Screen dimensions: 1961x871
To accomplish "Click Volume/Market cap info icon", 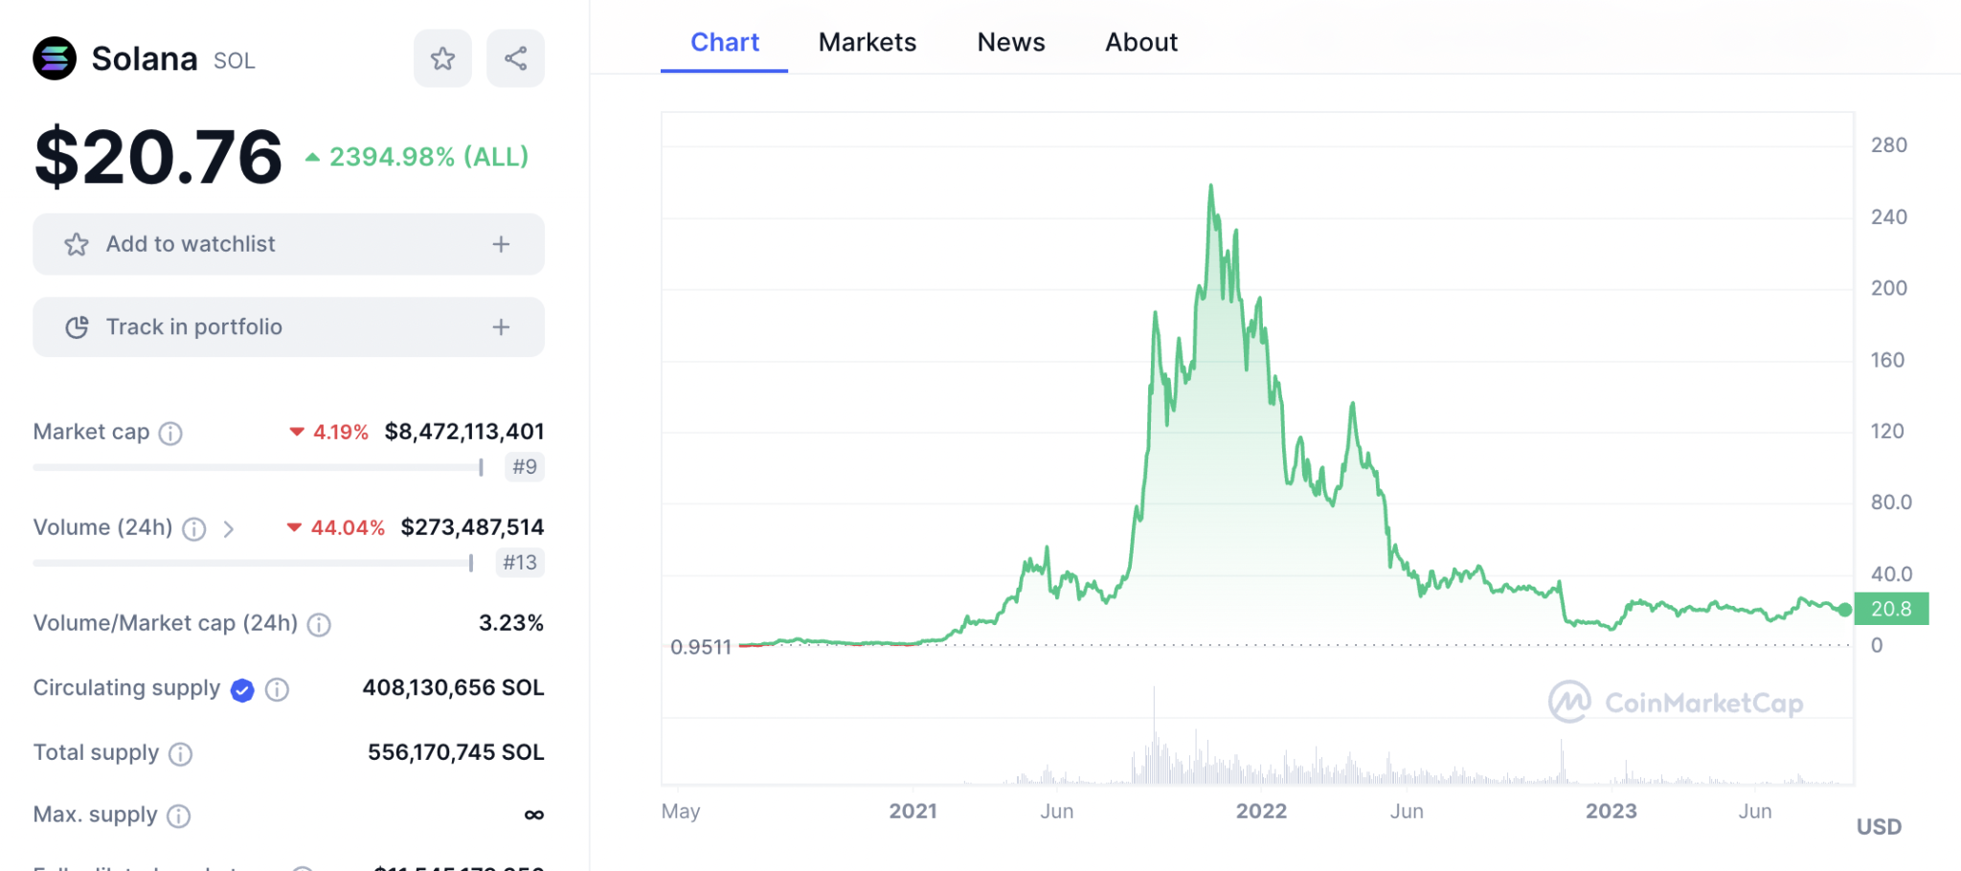I will click(x=319, y=625).
